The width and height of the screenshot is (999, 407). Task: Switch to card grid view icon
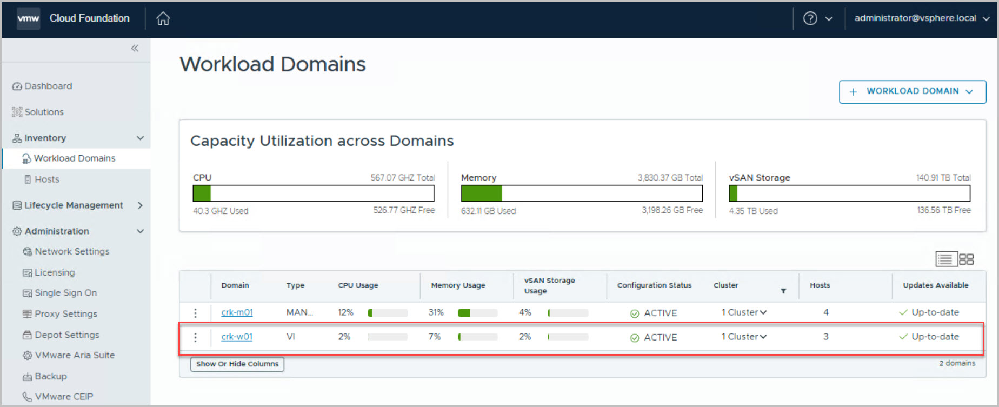(966, 259)
